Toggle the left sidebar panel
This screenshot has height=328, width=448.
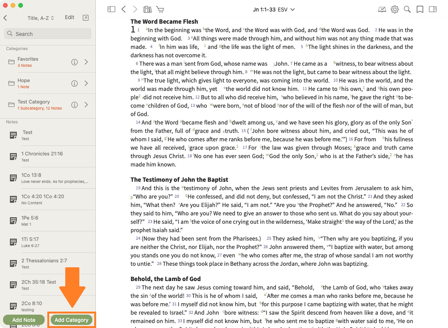111,10
